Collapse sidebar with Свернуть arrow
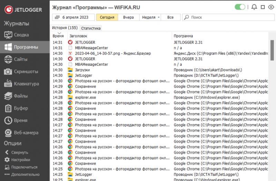276x181 pixels. [7, 152]
